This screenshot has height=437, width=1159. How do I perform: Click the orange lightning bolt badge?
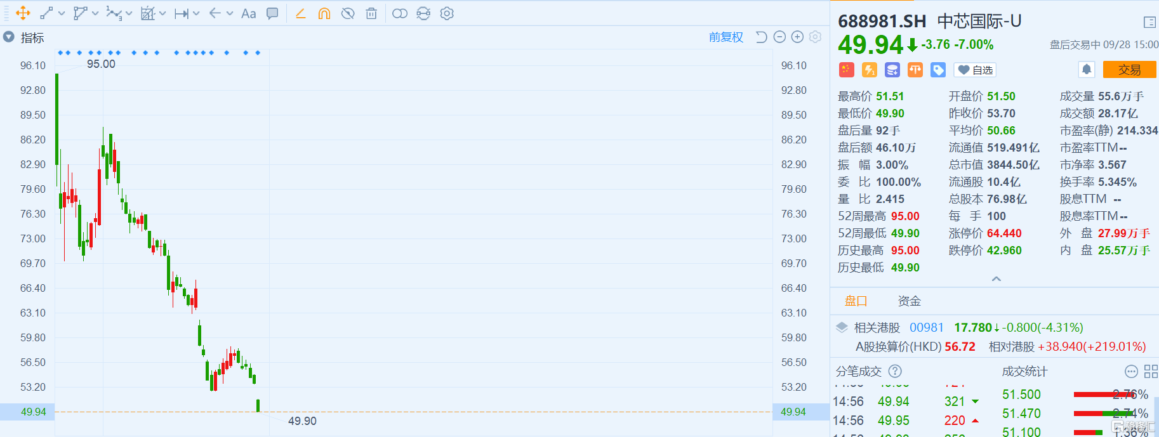click(870, 70)
